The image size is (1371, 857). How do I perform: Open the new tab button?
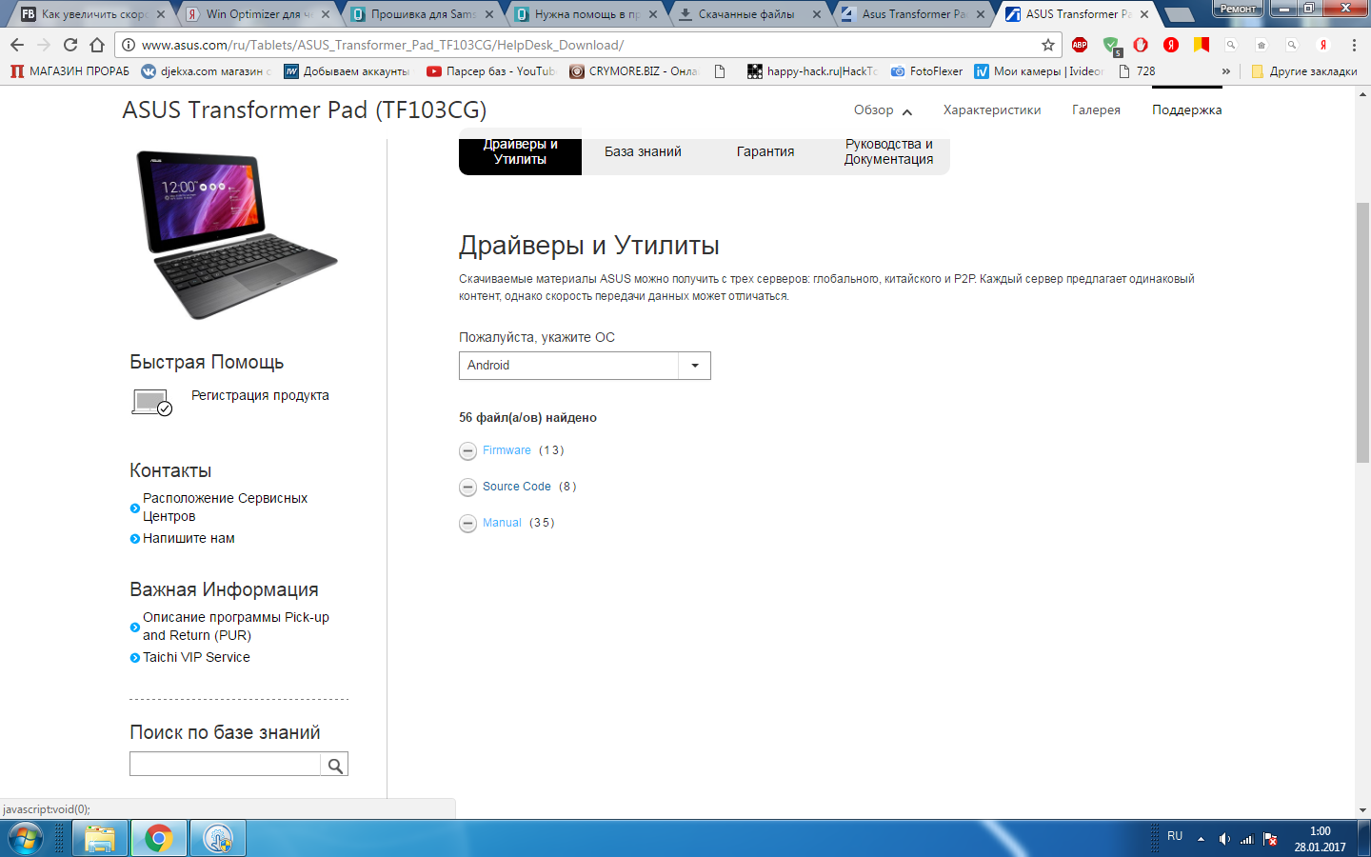1179,14
